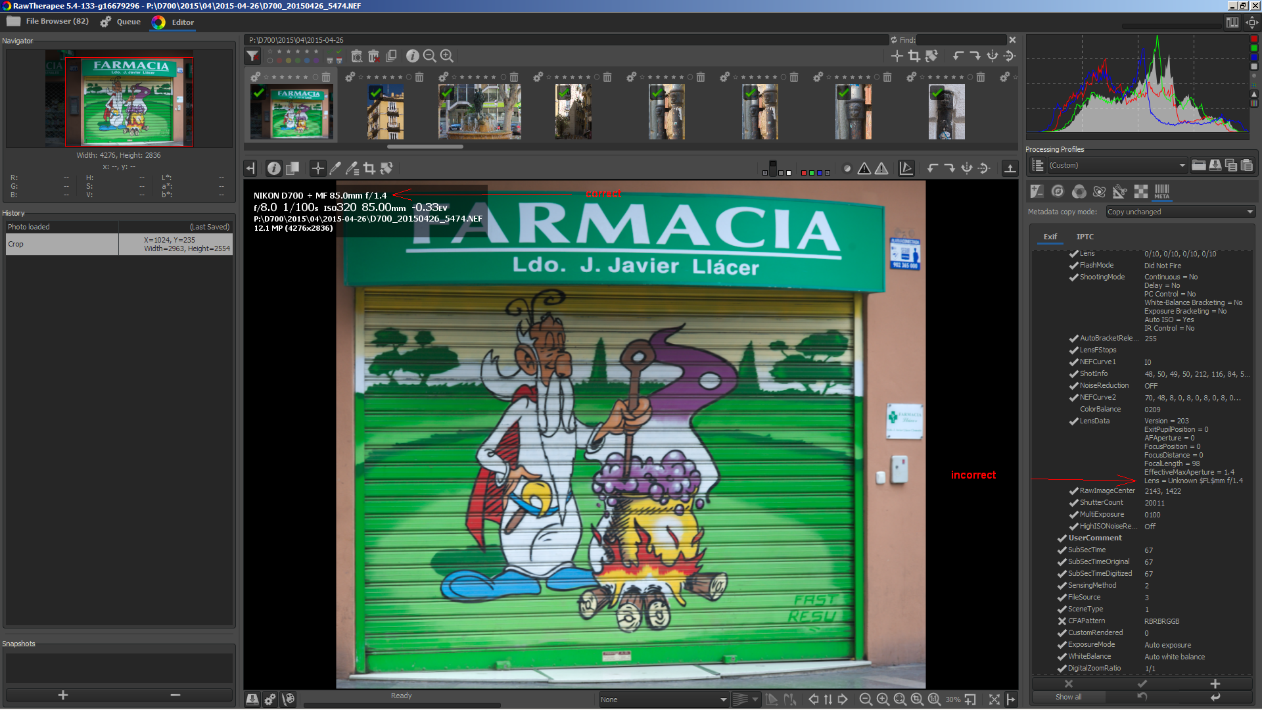
Task: Click the Find input field
Action: tap(961, 40)
